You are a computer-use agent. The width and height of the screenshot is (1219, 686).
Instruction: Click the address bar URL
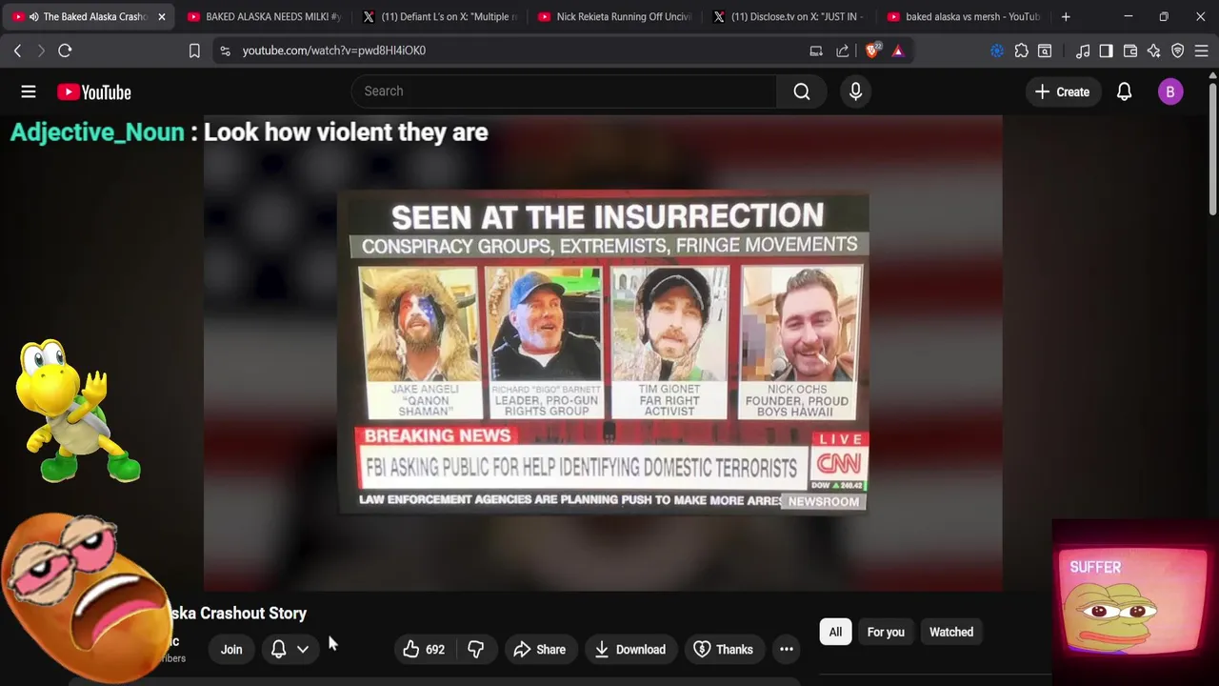click(334, 50)
